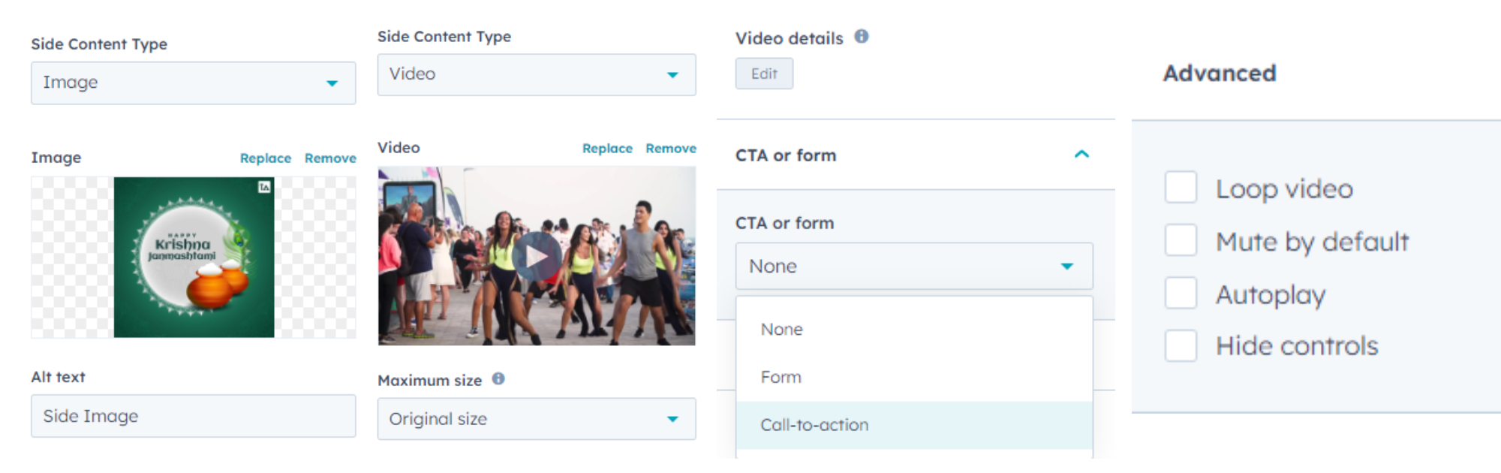The width and height of the screenshot is (1501, 473).
Task: Tick the Hide controls checkbox
Action: [x=1181, y=346]
